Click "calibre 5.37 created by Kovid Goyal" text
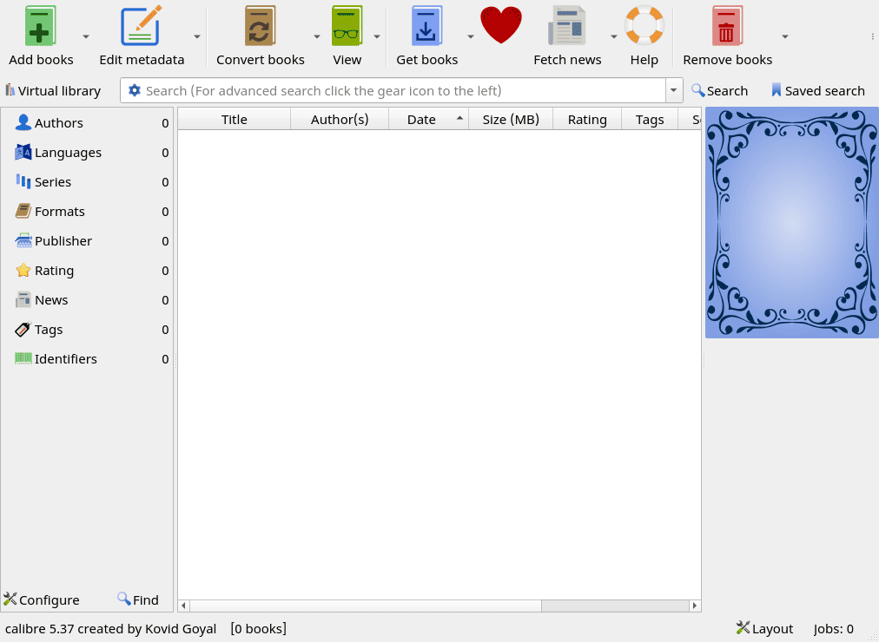Screen dimensions: 879x642 click(110, 629)
